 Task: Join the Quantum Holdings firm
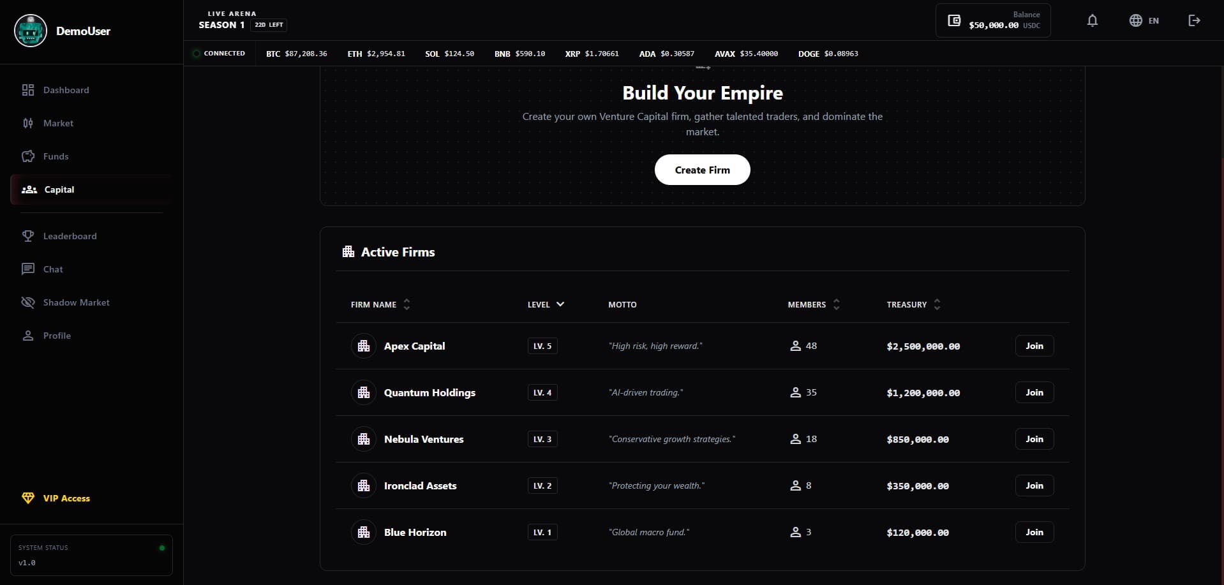click(1034, 392)
